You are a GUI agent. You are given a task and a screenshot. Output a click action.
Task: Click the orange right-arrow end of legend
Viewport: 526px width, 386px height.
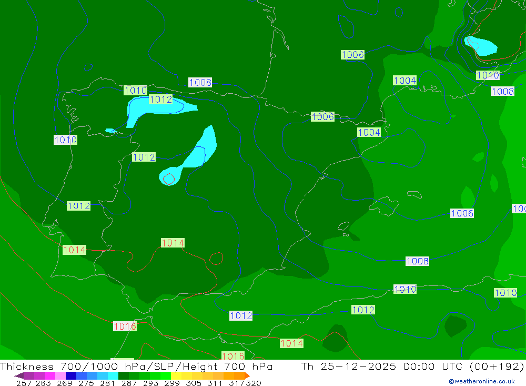(247, 375)
